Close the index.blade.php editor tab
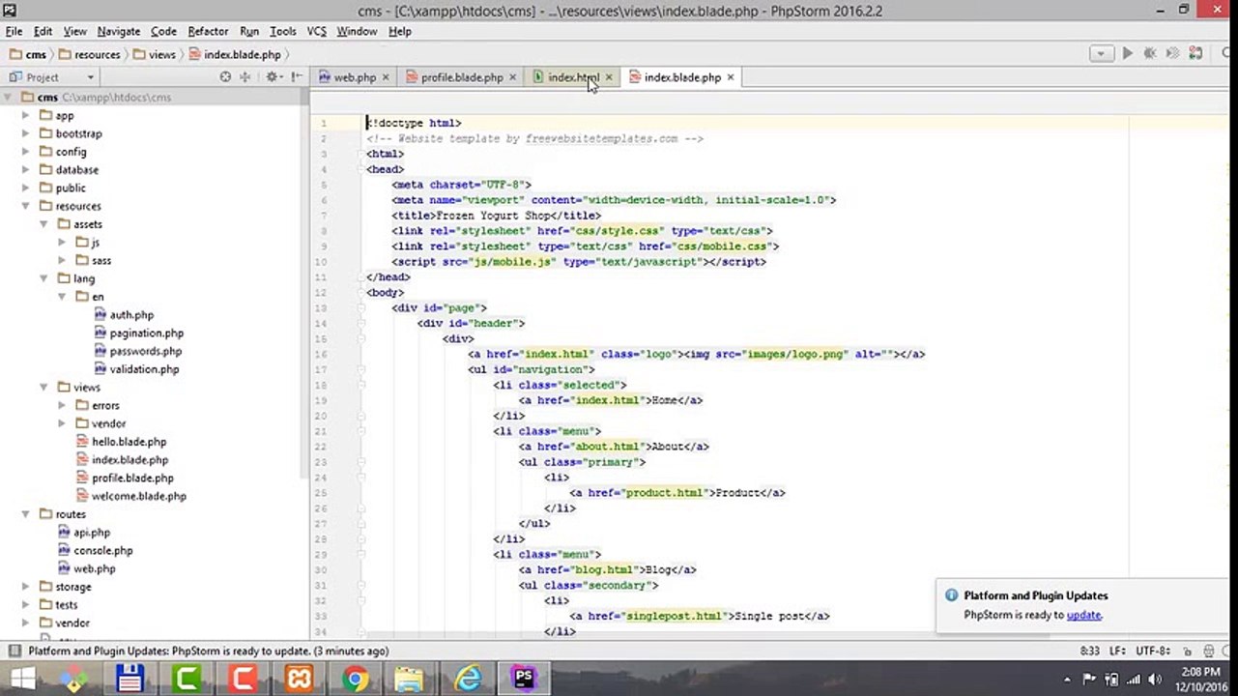Screen dimensions: 1238x696 [731, 77]
